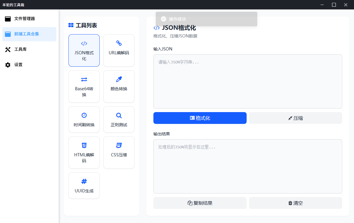Click into the 输出结果 text area
The image size is (354, 223).
tap(248, 166)
